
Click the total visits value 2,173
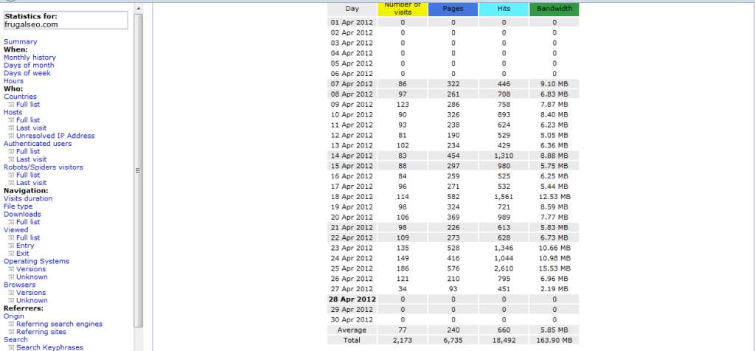coord(403,340)
